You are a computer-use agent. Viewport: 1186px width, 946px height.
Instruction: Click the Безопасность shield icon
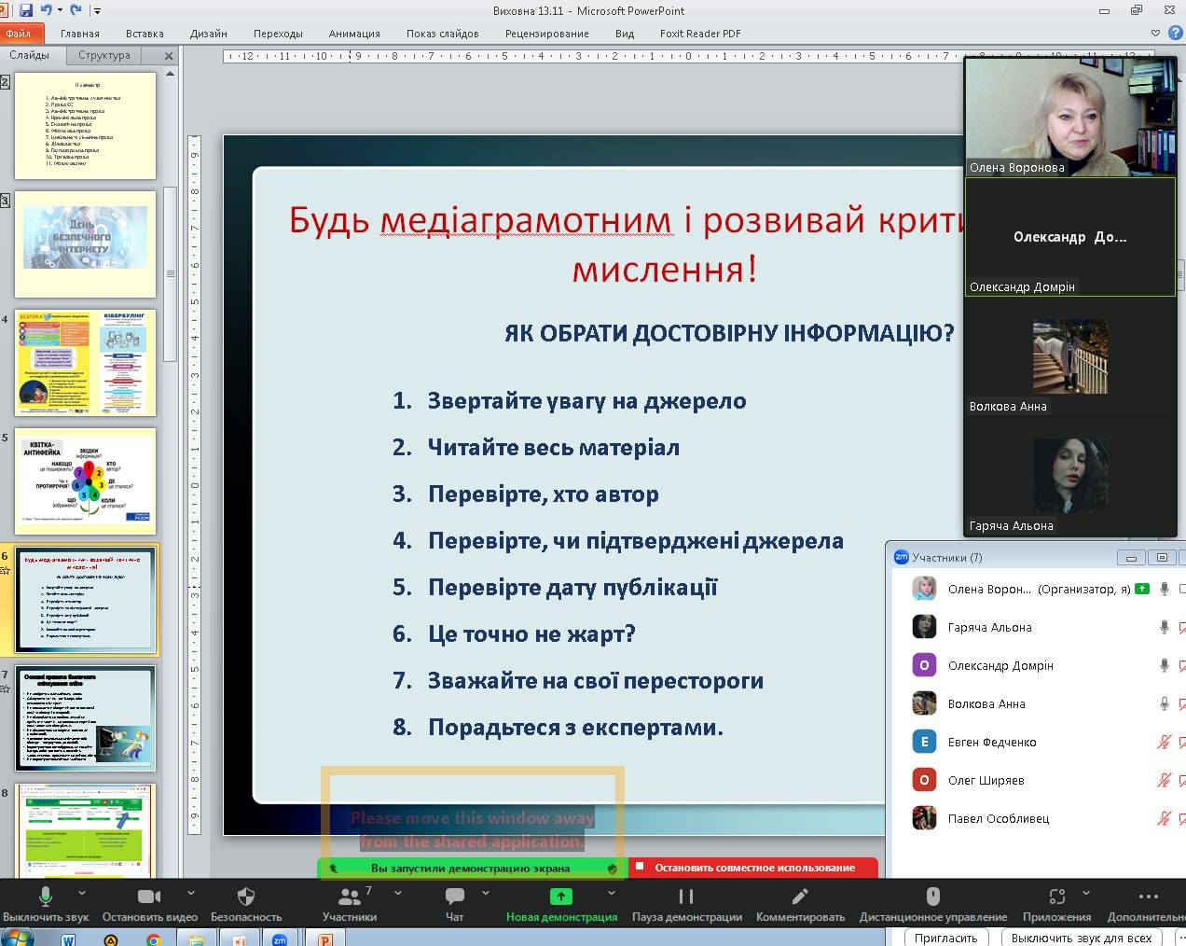pos(246,897)
